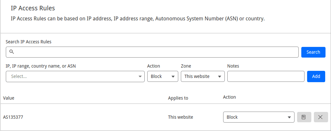
Task: Click into the Notes text field
Action: tap(266, 77)
